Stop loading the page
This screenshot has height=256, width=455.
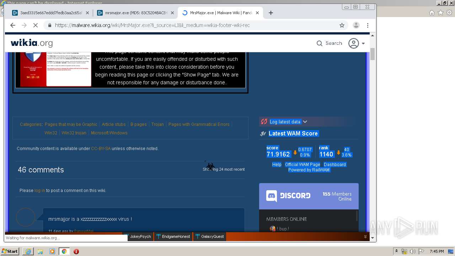[36, 25]
